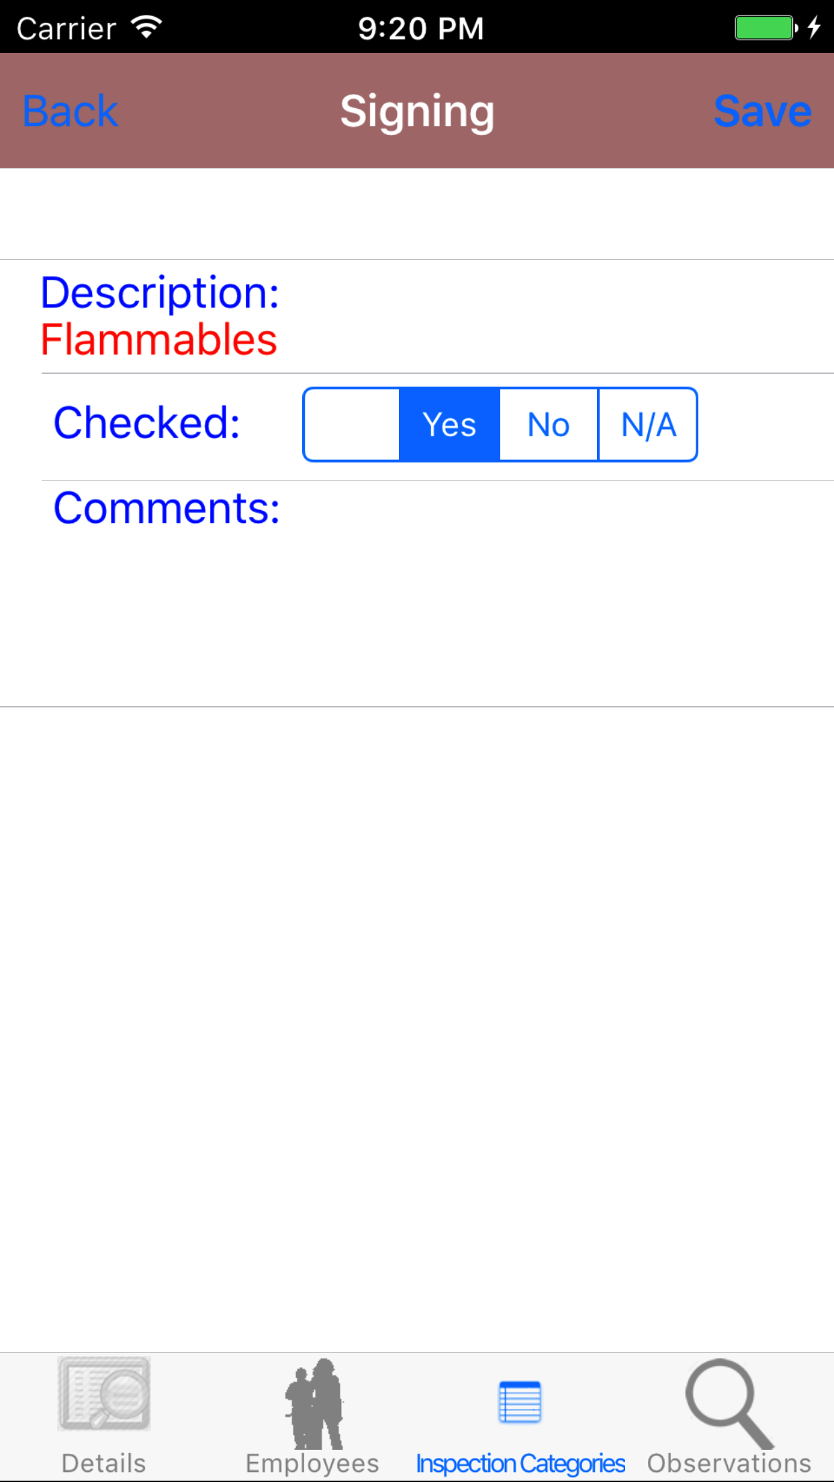Tap the Details tab label text
This screenshot has width=834, height=1482.
(104, 1463)
